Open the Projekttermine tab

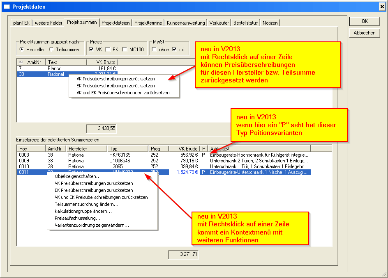coord(148,23)
